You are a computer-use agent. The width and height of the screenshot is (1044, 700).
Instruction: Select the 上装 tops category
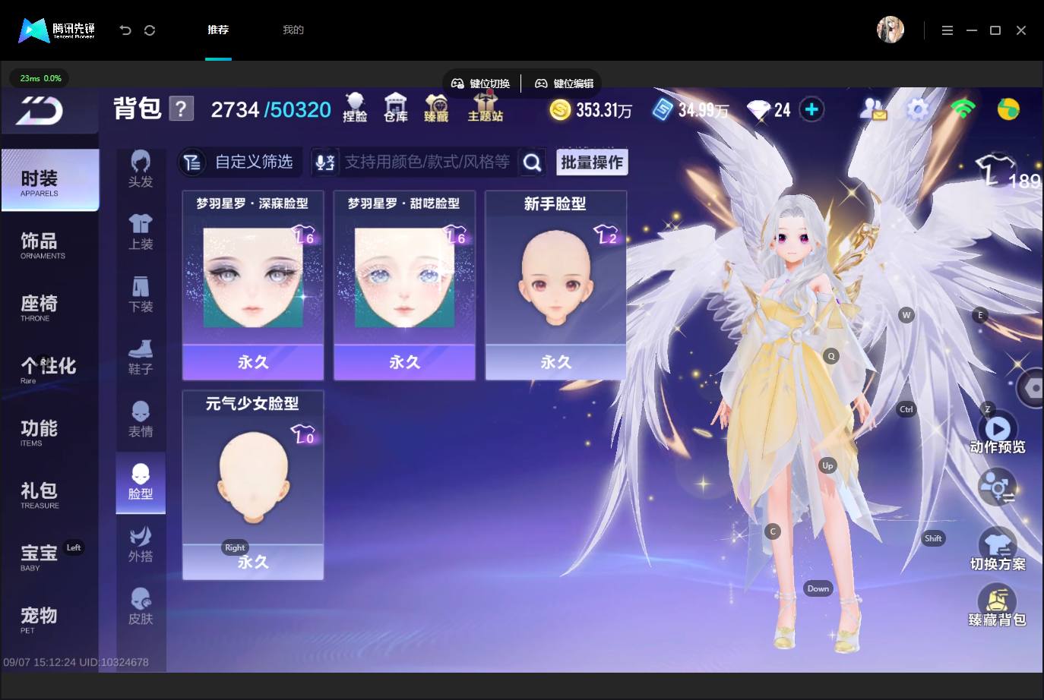[141, 232]
